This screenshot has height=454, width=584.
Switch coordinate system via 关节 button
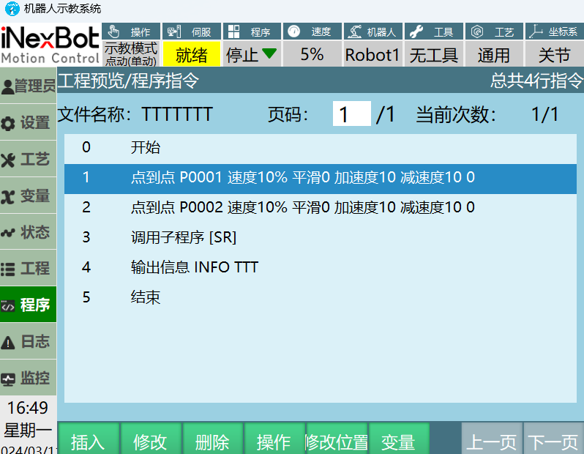pyautogui.click(x=554, y=55)
